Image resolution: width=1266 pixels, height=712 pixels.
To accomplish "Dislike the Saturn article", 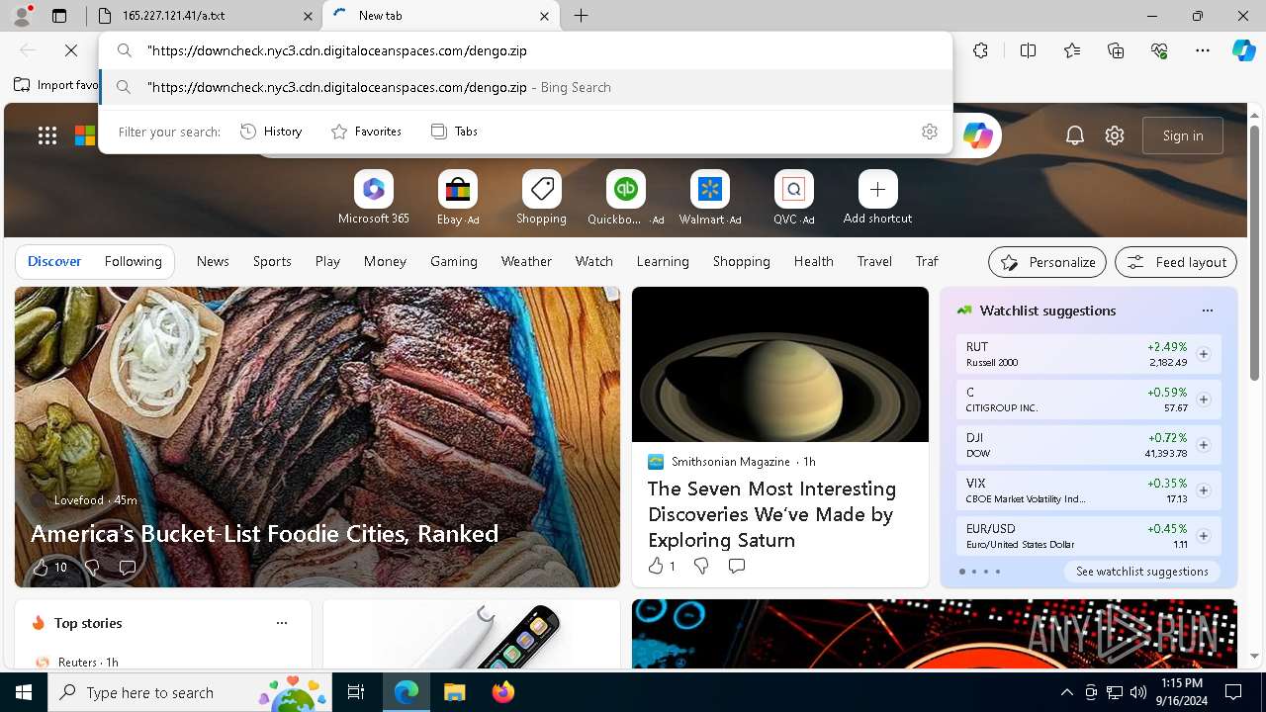I will pyautogui.click(x=701, y=566).
